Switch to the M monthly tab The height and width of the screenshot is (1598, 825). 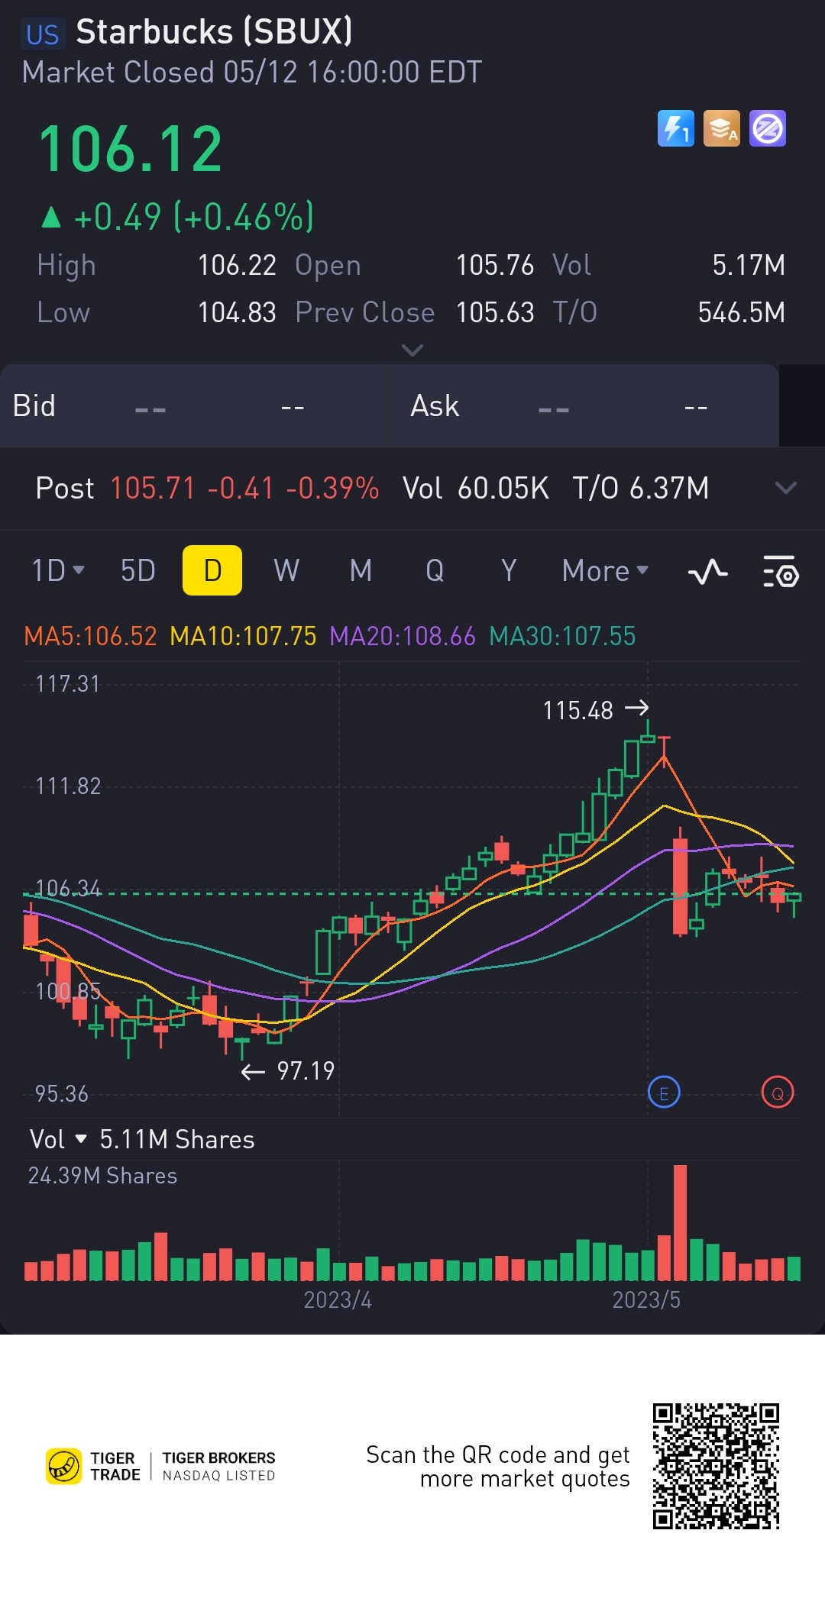click(x=361, y=570)
